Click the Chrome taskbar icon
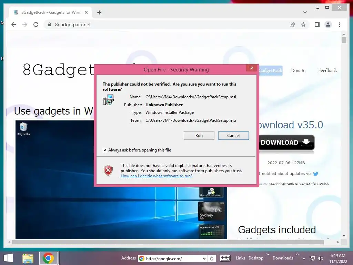The width and height of the screenshot is (353, 265). pos(48,258)
